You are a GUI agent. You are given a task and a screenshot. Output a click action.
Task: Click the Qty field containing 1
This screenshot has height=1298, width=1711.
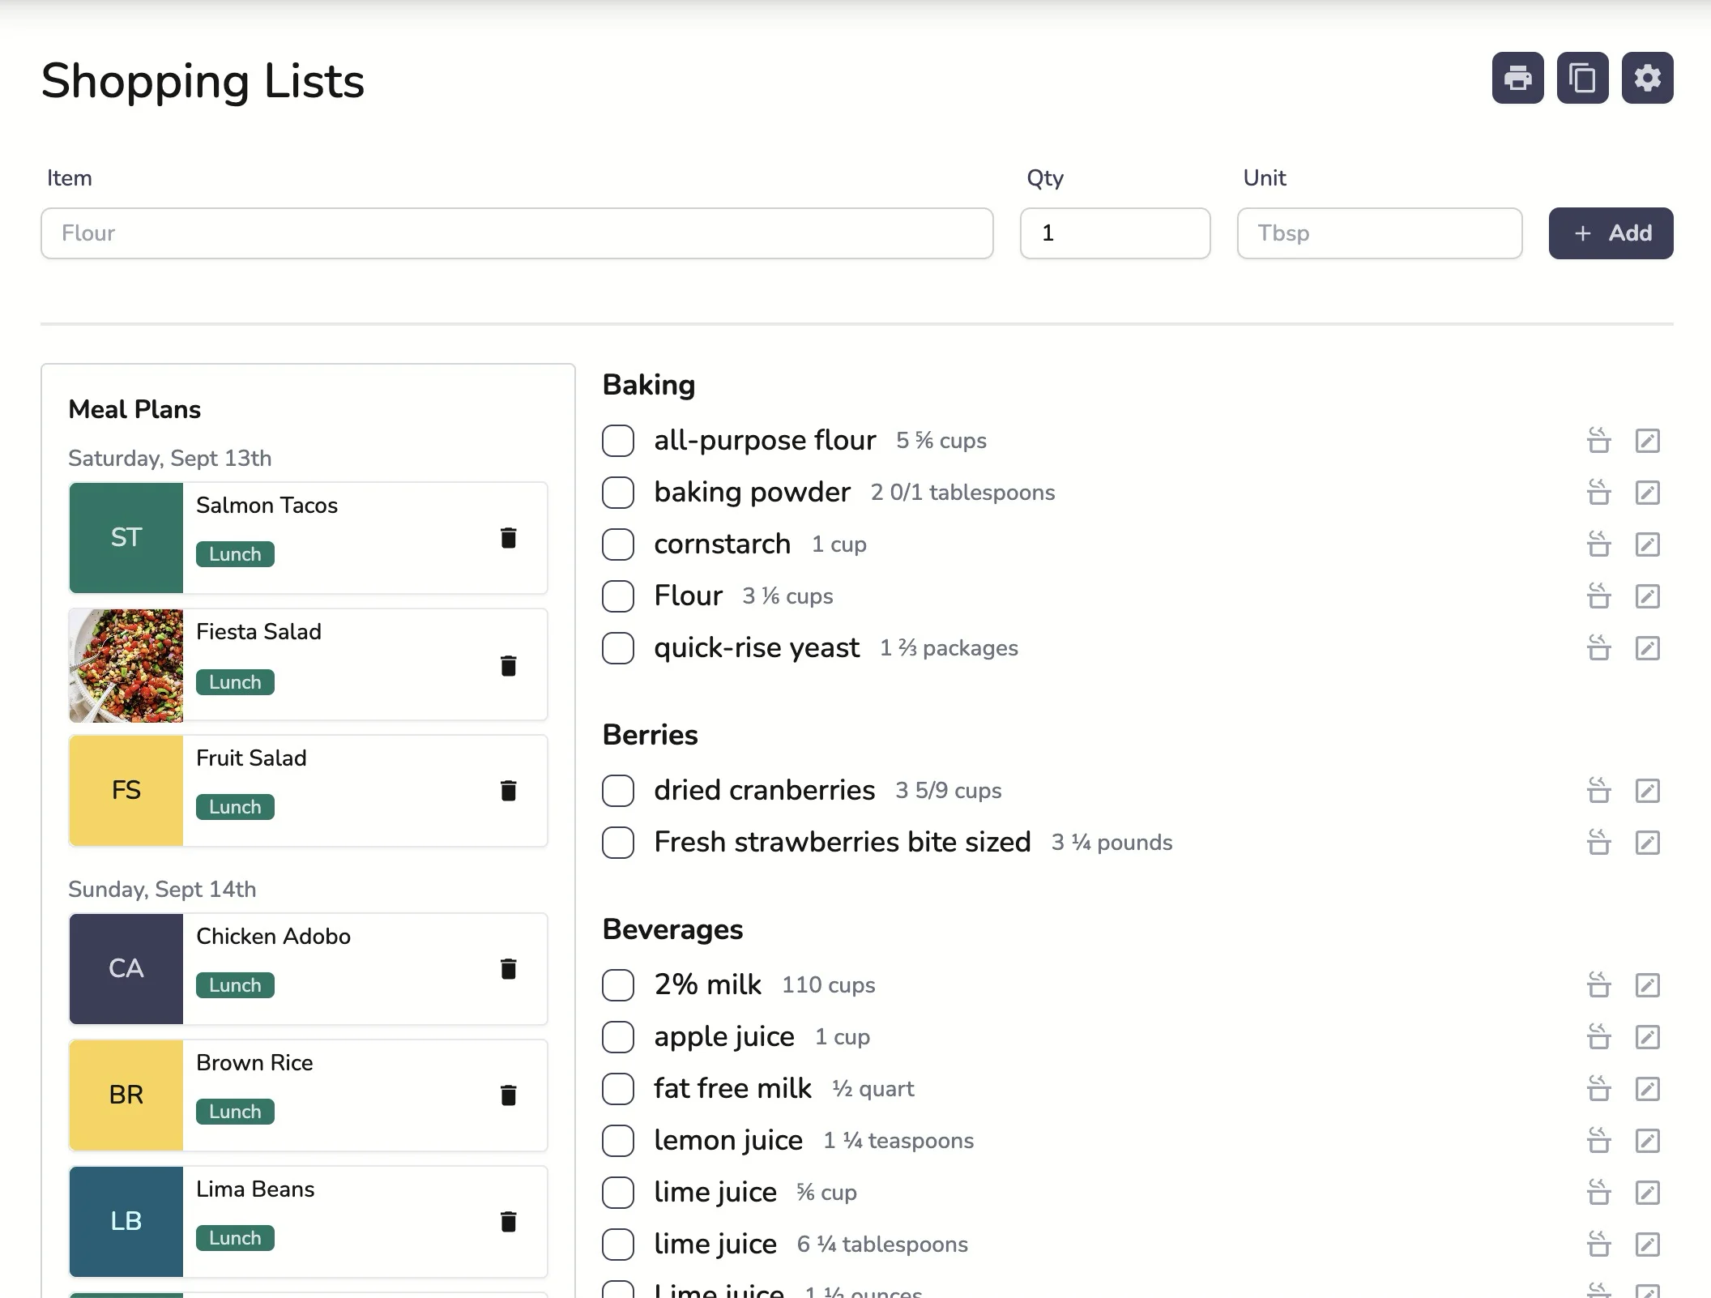coord(1115,233)
